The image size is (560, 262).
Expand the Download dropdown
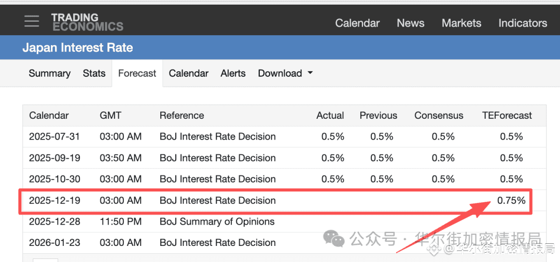point(280,73)
